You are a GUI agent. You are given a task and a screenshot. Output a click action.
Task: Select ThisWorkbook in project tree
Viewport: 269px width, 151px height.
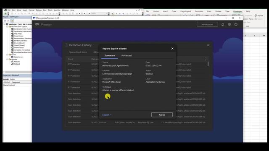18,47
